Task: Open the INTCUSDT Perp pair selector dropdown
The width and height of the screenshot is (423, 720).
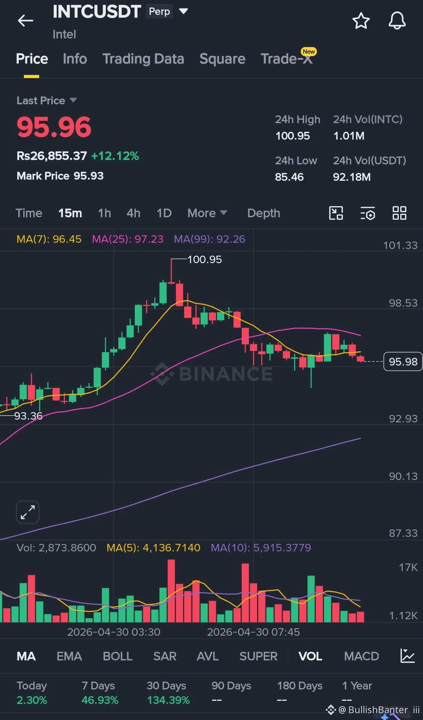Action: 183,11
